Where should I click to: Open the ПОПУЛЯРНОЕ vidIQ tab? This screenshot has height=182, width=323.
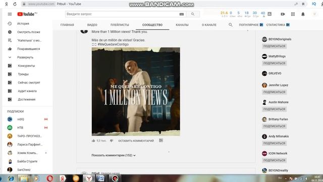click(x=251, y=25)
